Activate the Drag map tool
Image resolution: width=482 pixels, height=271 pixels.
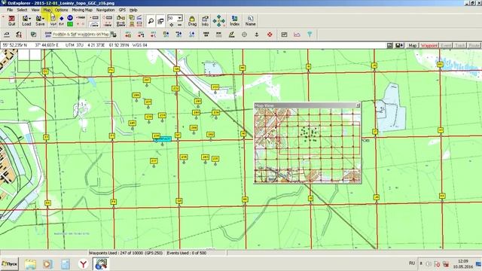(192, 20)
